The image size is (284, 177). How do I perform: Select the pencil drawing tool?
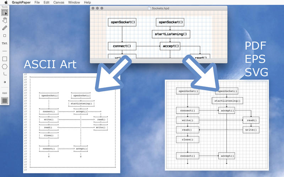(x=5, y=28)
